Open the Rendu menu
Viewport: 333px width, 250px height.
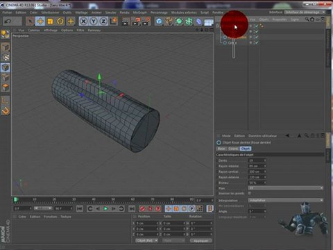point(124,12)
